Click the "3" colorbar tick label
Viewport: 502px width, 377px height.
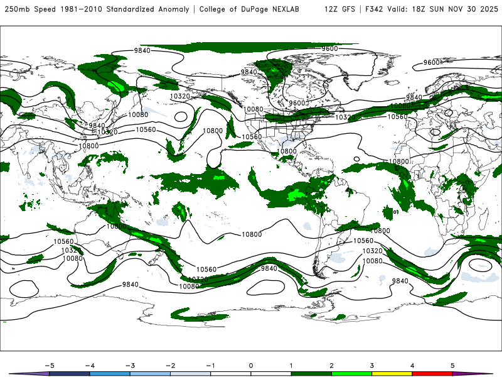tap(372, 366)
